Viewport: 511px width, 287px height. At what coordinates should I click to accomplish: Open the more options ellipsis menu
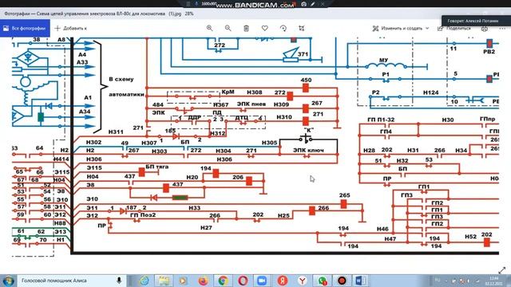pos(502,29)
